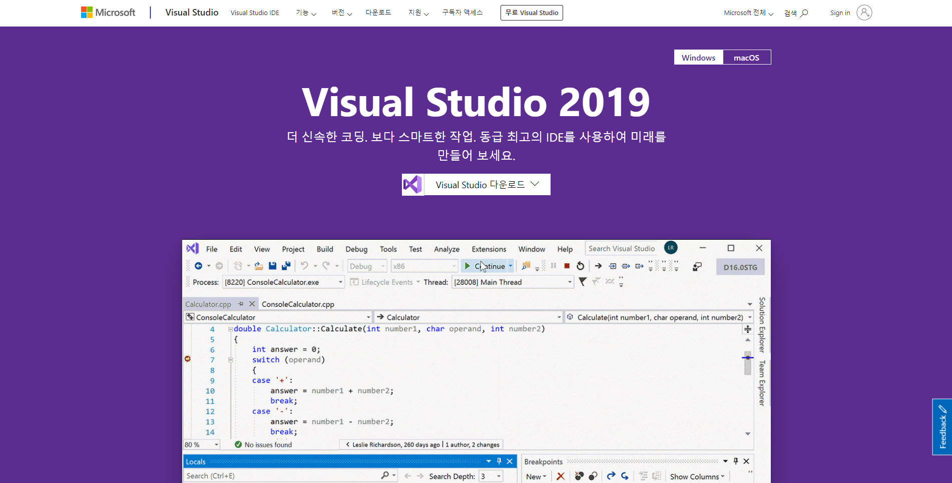Image resolution: width=952 pixels, height=483 pixels.
Task: Open the File menu in the IDE
Action: tap(212, 249)
